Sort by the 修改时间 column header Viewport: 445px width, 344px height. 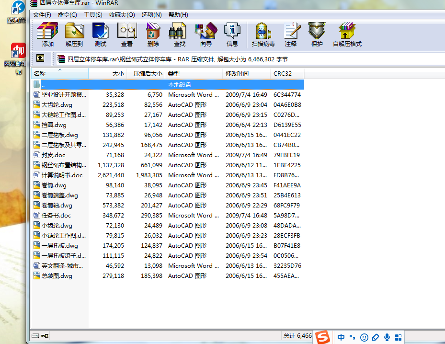[x=246, y=73]
